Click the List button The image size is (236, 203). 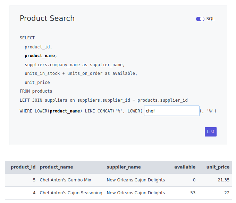pos(211,132)
